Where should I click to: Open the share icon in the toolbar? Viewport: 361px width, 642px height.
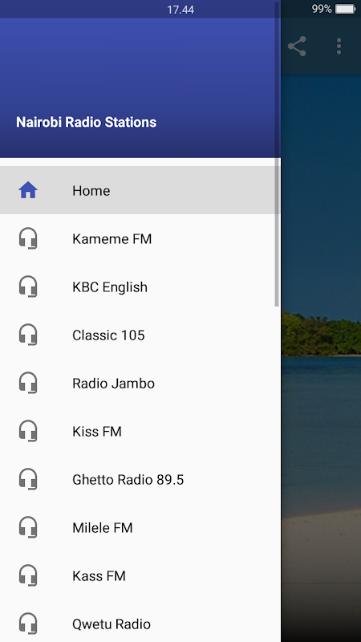pyautogui.click(x=297, y=47)
